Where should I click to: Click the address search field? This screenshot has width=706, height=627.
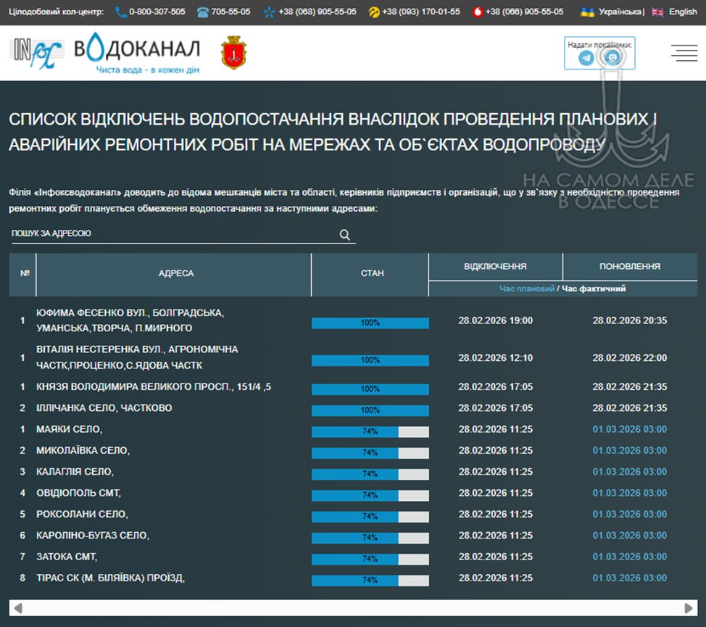[174, 234]
